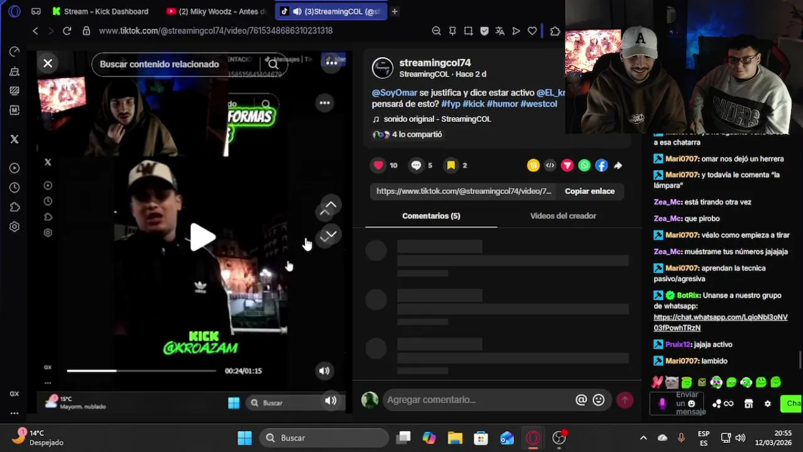The width and height of the screenshot is (803, 452).
Task: Show hidden system tray icons chevron
Action: tap(643, 438)
